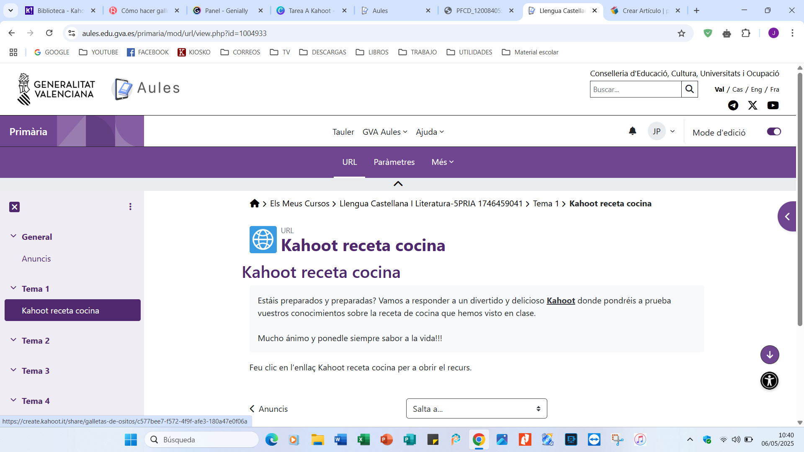Open the Telegram channel icon
Viewport: 804px width, 452px height.
tap(733, 105)
